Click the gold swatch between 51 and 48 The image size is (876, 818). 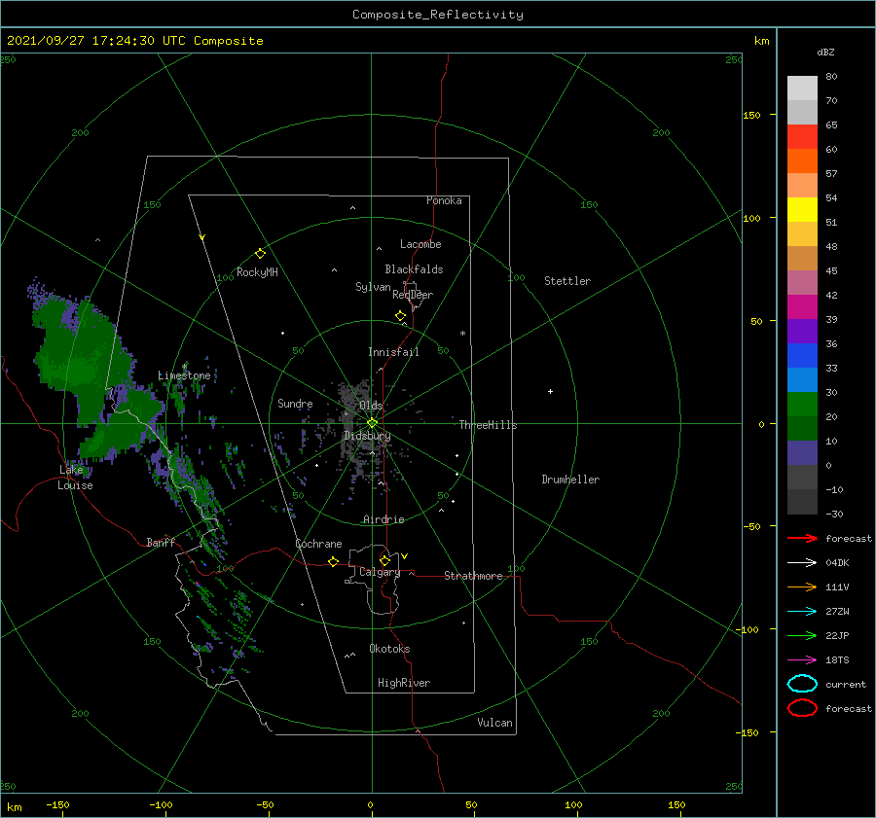coord(802,234)
